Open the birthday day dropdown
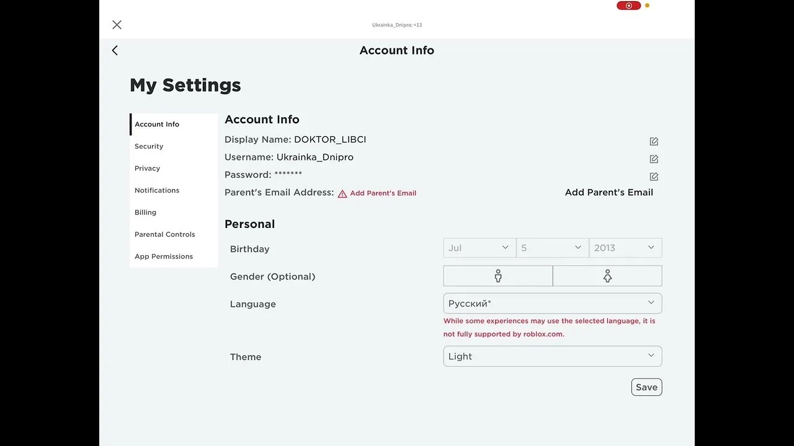 552,248
